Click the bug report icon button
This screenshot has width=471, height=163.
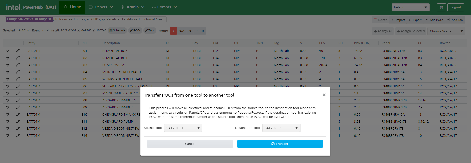tap(441, 7)
